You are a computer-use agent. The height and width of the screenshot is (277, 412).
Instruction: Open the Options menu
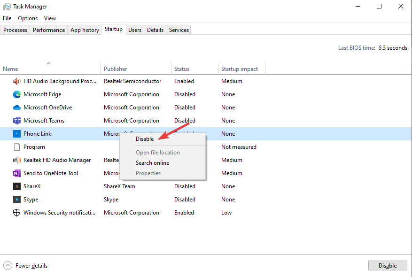[x=28, y=18]
